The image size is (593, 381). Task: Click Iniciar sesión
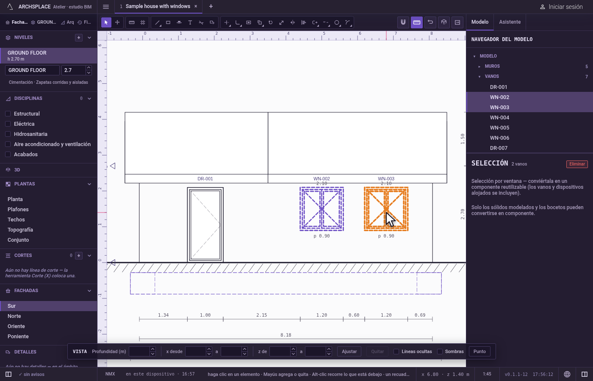point(561,7)
